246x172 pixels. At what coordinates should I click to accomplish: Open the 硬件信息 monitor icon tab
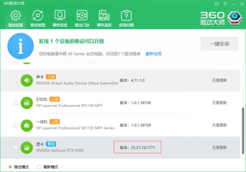click(x=60, y=18)
